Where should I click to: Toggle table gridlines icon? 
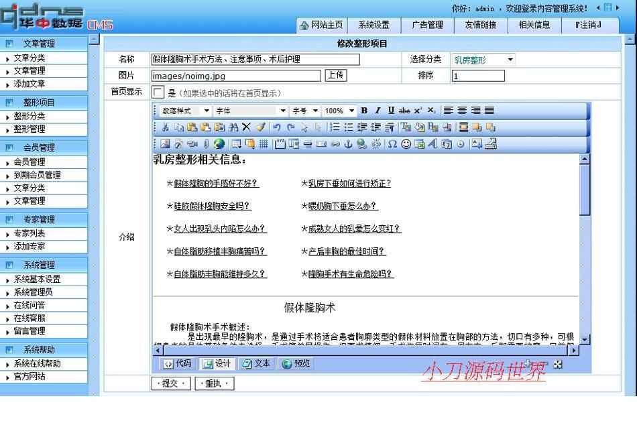[x=264, y=144]
